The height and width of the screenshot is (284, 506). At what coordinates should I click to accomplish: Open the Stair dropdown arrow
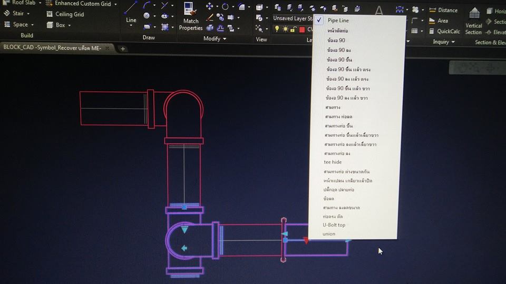click(28, 14)
